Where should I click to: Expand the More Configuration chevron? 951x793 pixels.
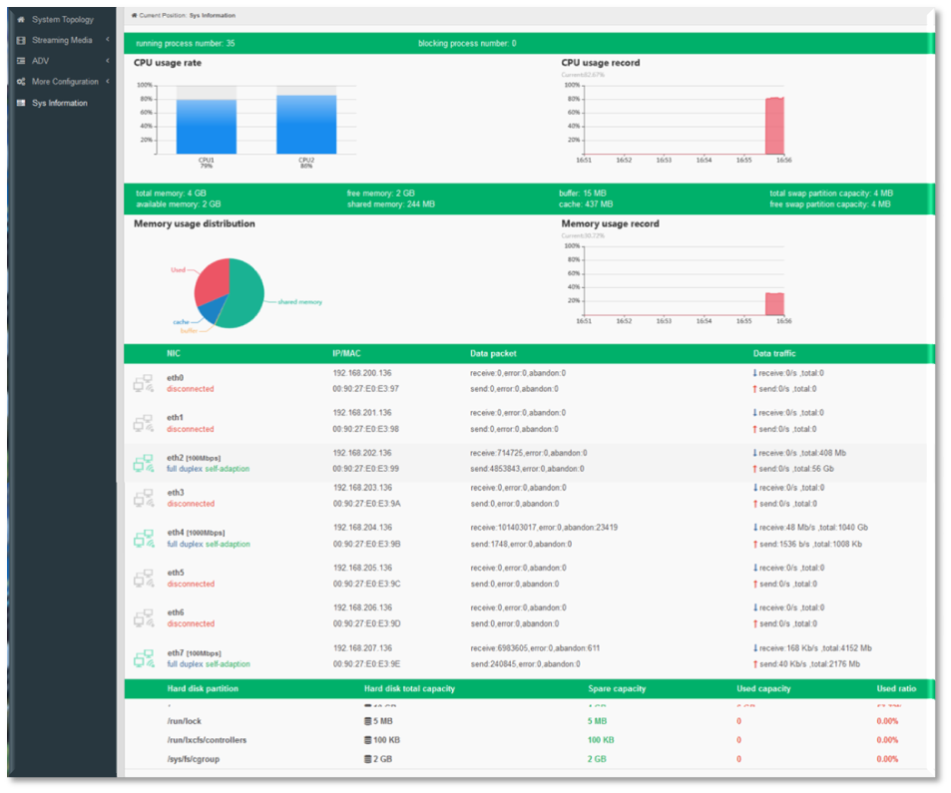point(108,82)
